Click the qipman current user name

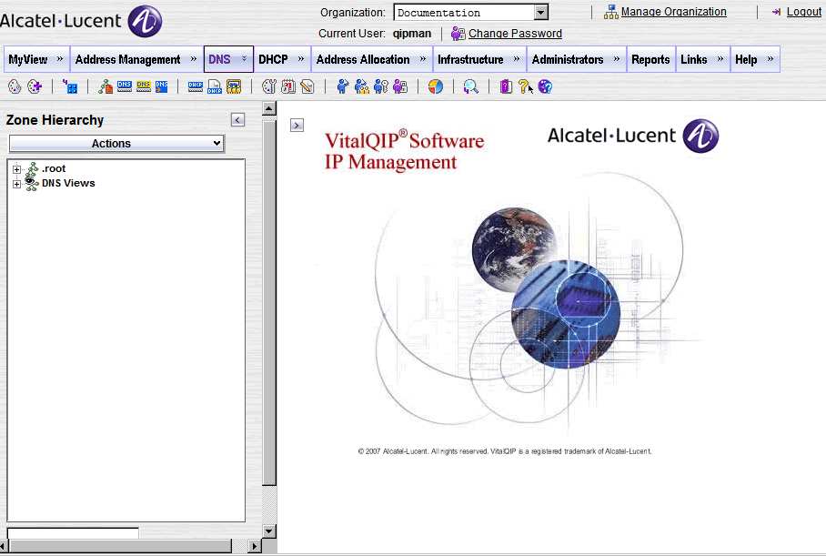(412, 34)
